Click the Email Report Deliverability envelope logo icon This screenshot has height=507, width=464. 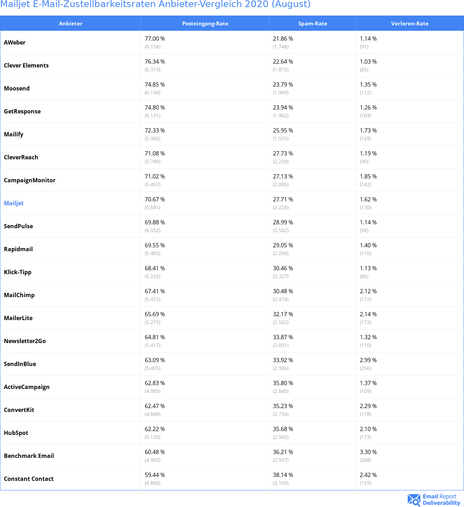point(414,500)
